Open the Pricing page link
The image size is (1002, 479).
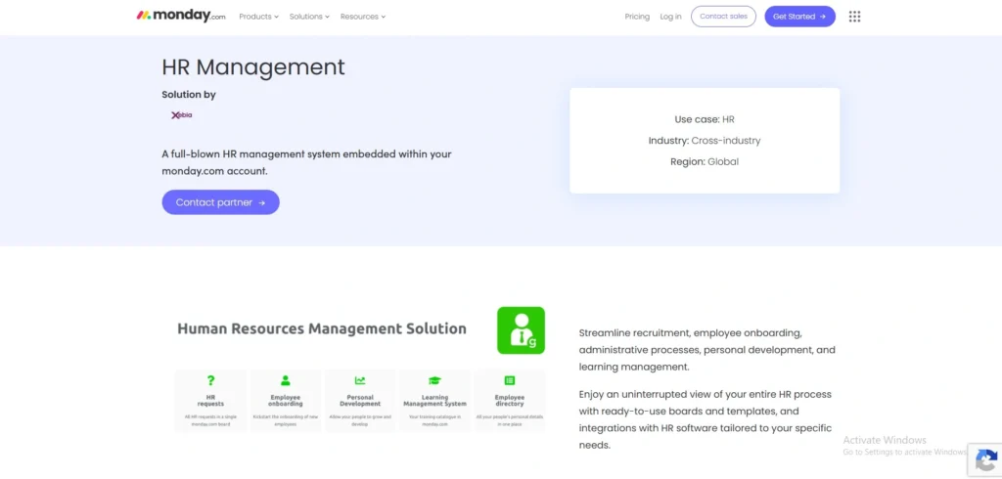pyautogui.click(x=637, y=17)
